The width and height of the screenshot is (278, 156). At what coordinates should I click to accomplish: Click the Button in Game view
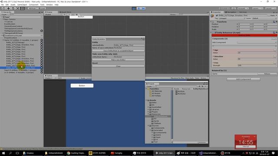tap(82, 86)
